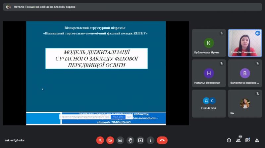265x148 pixels.
Task: Turn on camera with the red camera button
Action: click(x=110, y=140)
